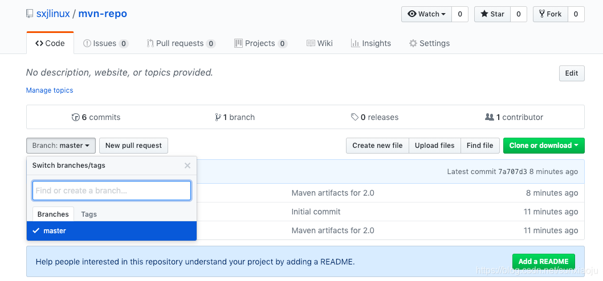The height and width of the screenshot is (281, 603).
Task: Switch to the Tags tab in branch popup
Action: [89, 214]
